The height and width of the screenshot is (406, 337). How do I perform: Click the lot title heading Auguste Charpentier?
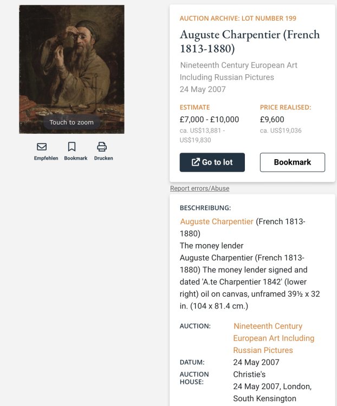tap(249, 42)
